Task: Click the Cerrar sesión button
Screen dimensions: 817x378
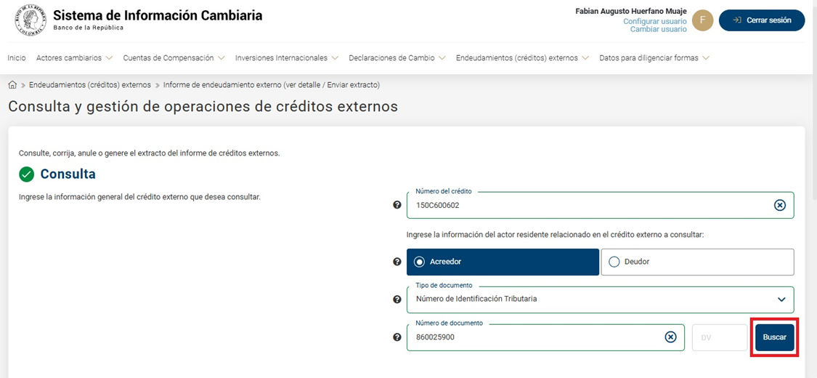Action: click(x=761, y=20)
